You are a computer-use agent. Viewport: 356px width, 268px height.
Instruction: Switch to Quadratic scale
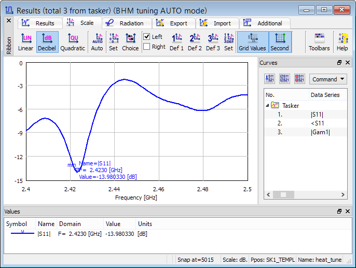click(x=73, y=41)
